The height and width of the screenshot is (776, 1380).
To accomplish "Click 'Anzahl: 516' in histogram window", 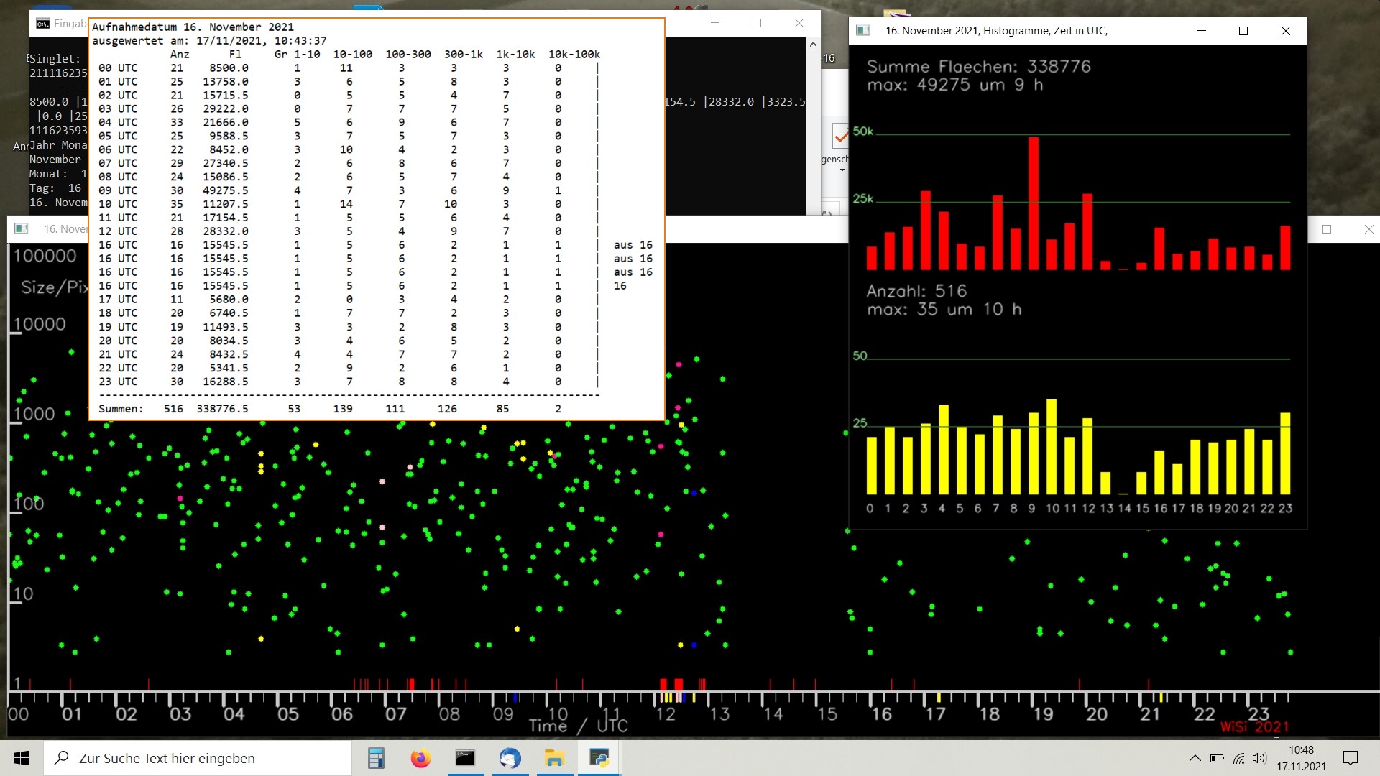I will coord(916,291).
